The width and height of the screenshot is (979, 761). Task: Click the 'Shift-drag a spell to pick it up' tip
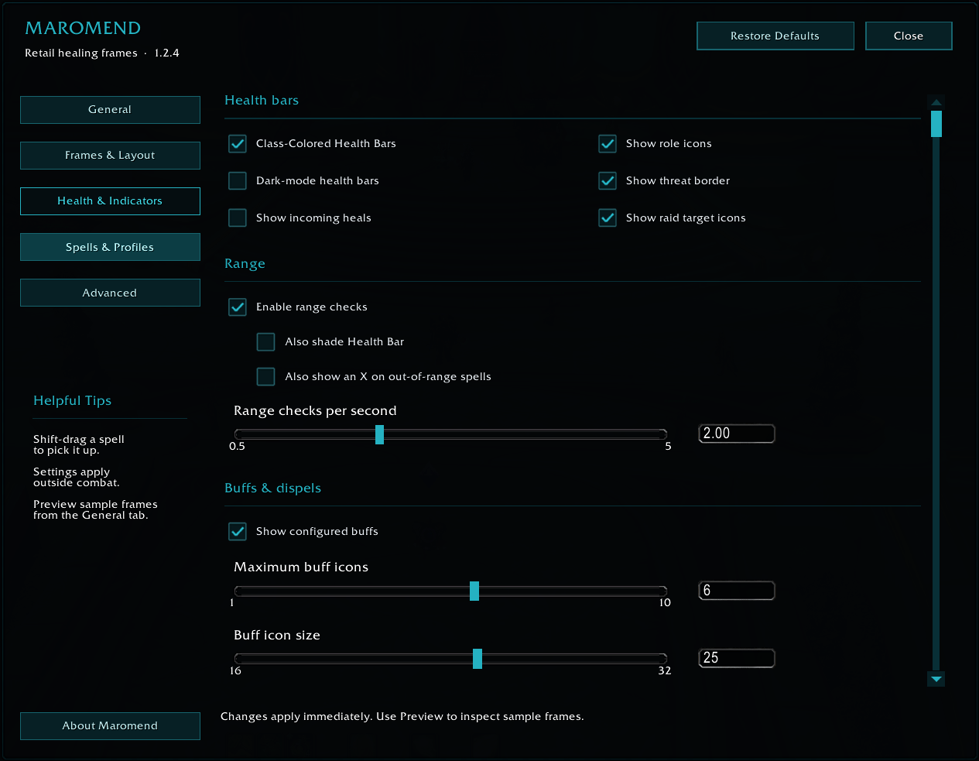pos(79,445)
